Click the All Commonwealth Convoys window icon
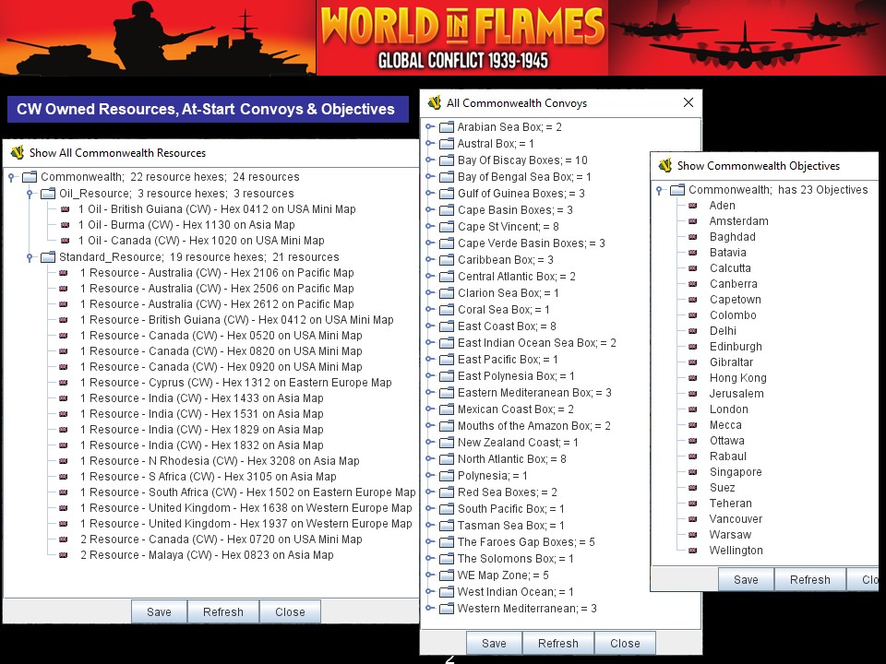 (435, 102)
